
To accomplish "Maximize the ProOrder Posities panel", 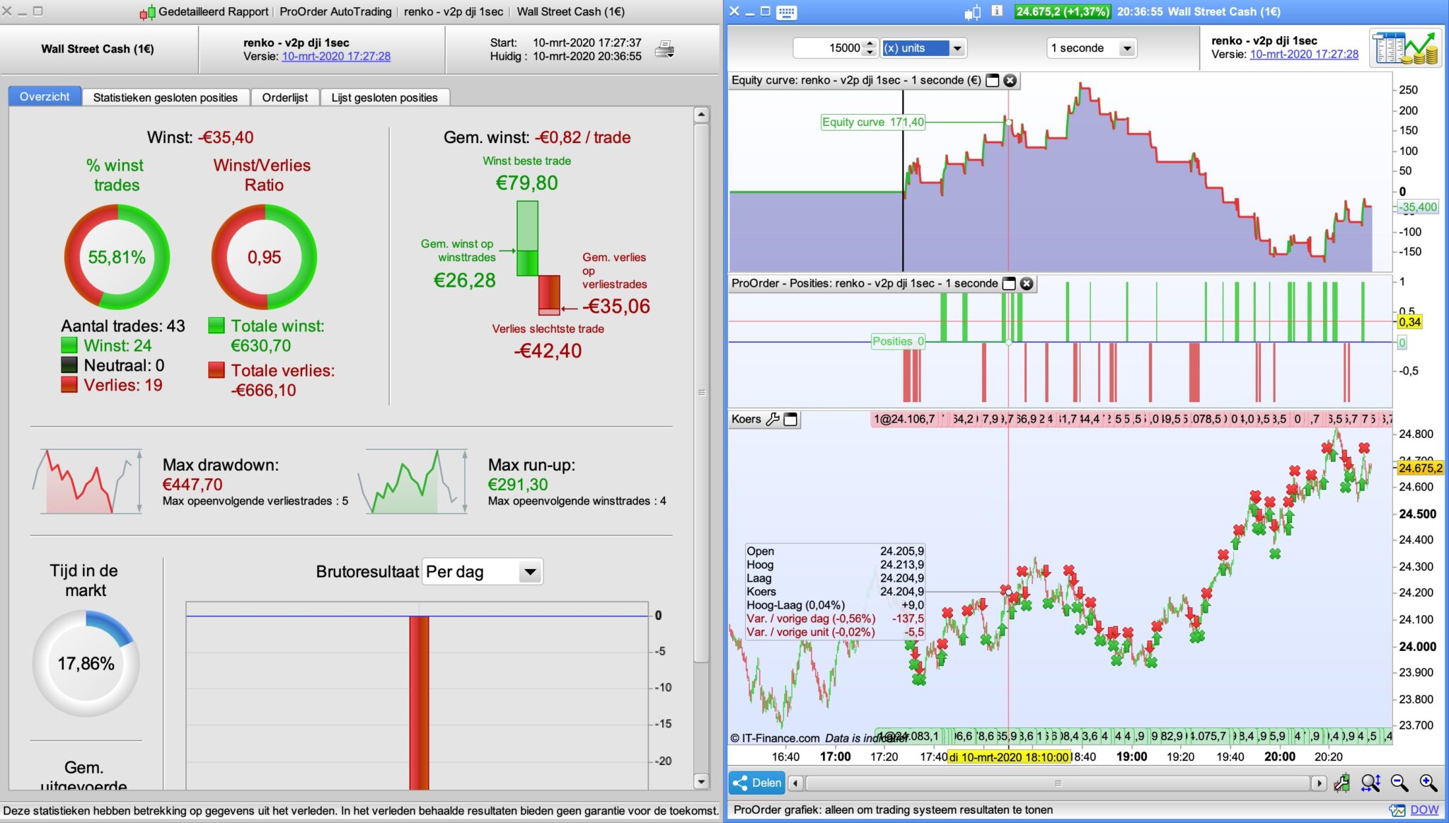I will point(1009,284).
